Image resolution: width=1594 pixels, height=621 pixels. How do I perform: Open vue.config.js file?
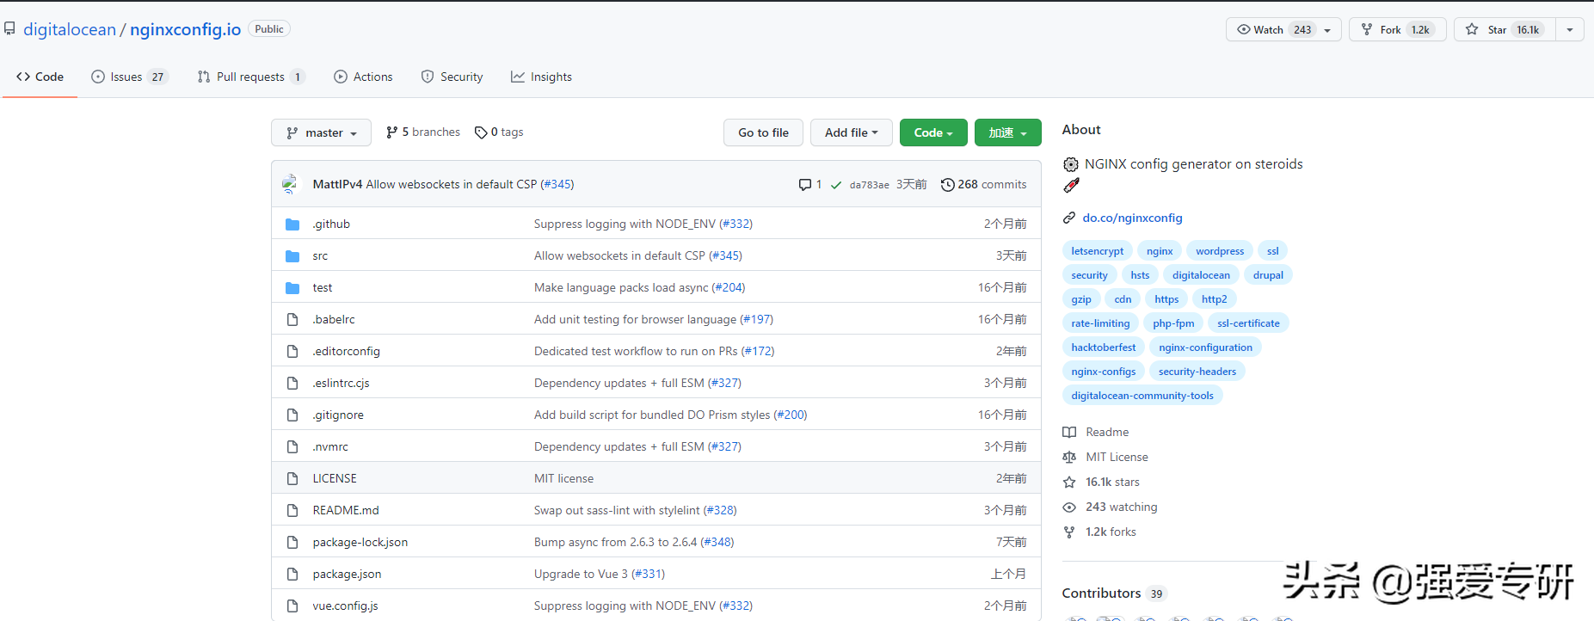(346, 606)
